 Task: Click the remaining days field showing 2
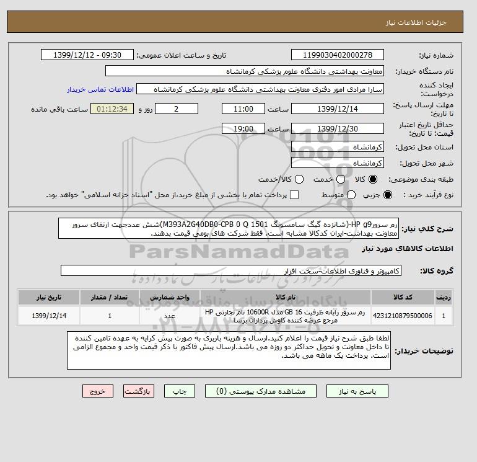(x=177, y=109)
